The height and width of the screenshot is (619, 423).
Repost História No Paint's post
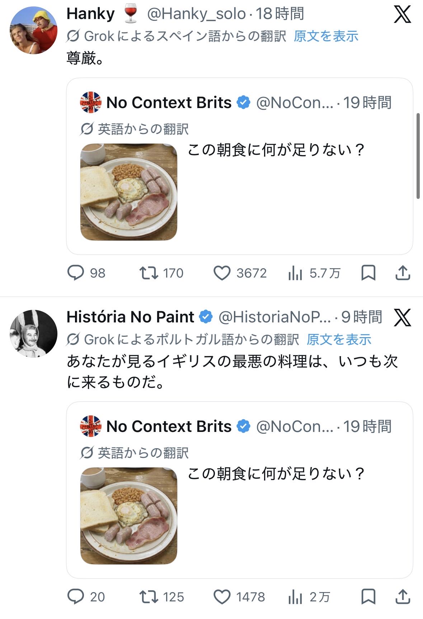pyautogui.click(x=149, y=597)
